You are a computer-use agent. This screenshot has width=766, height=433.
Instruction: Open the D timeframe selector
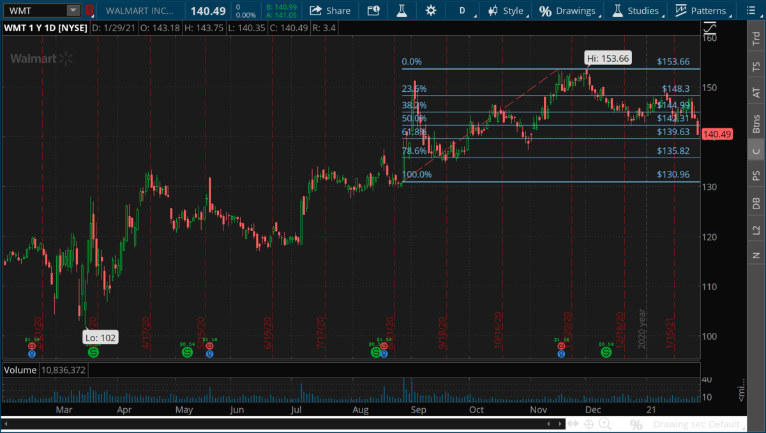(462, 10)
